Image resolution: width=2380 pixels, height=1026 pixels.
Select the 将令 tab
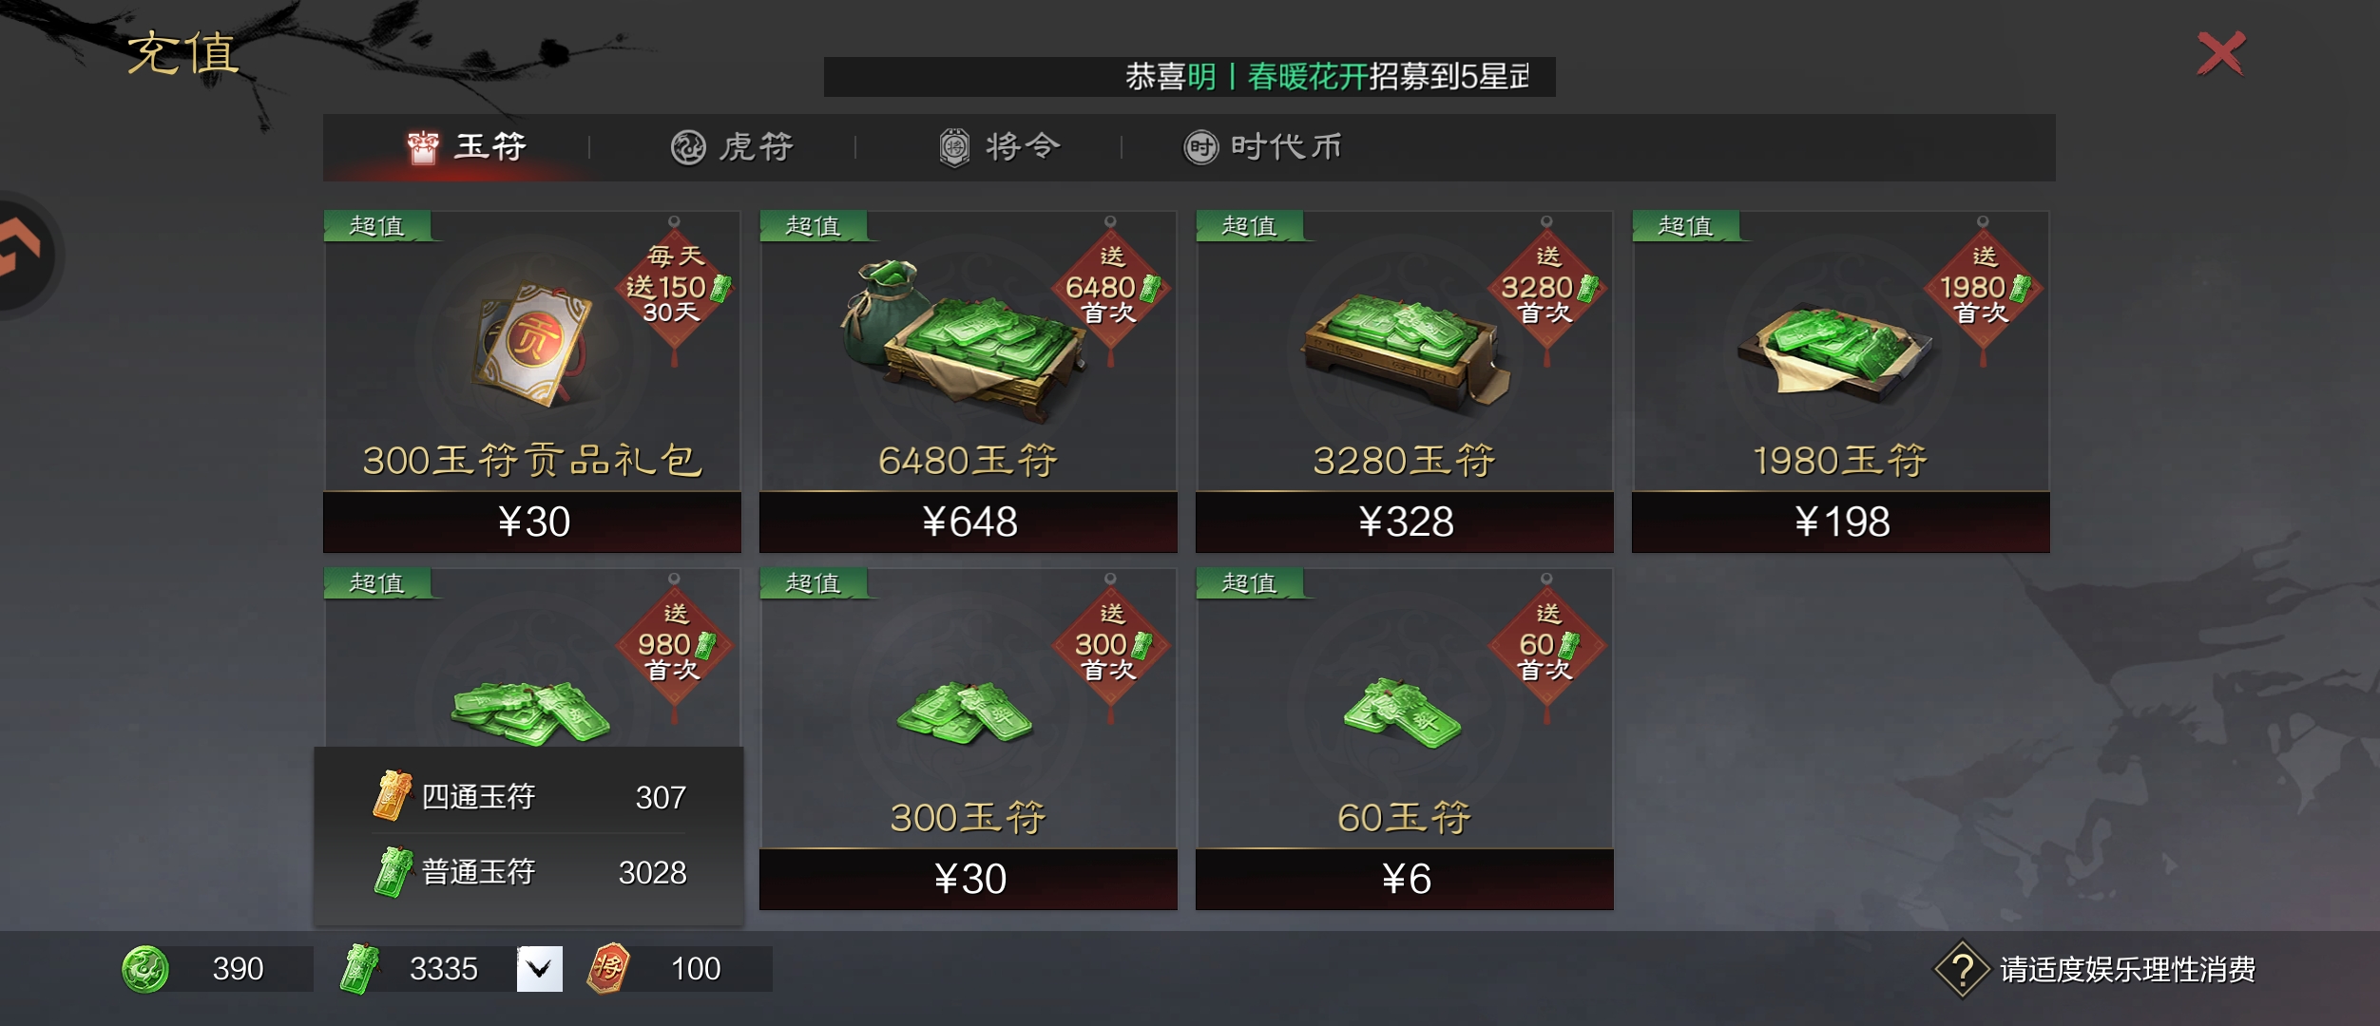999,147
